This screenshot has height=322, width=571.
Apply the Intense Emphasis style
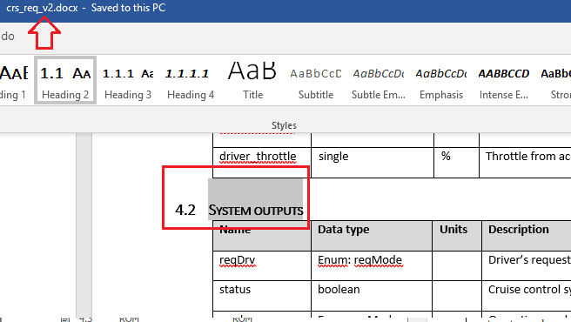coord(504,80)
